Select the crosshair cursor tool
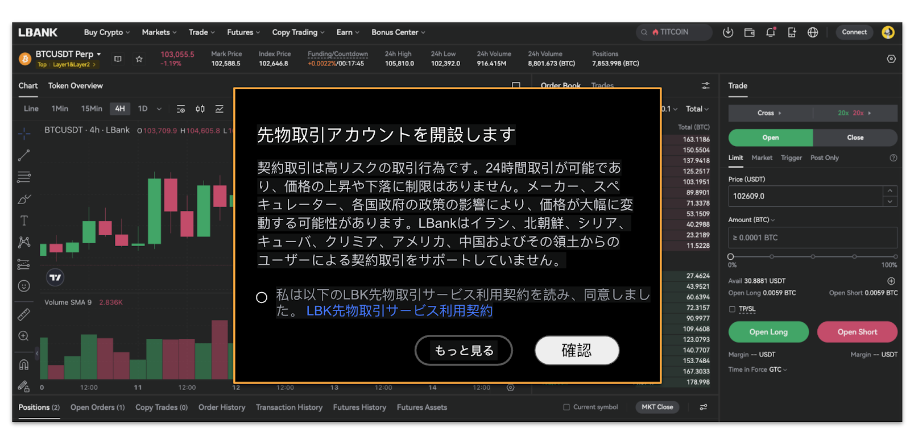Viewport: 910px width, 428px height. click(x=24, y=134)
